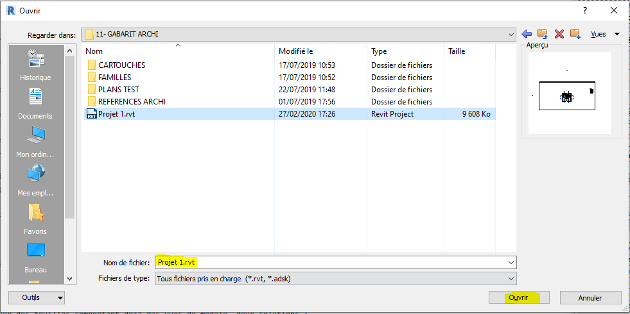Click the Back arrow icon in toolbar
The image size is (630, 314).
click(x=527, y=34)
